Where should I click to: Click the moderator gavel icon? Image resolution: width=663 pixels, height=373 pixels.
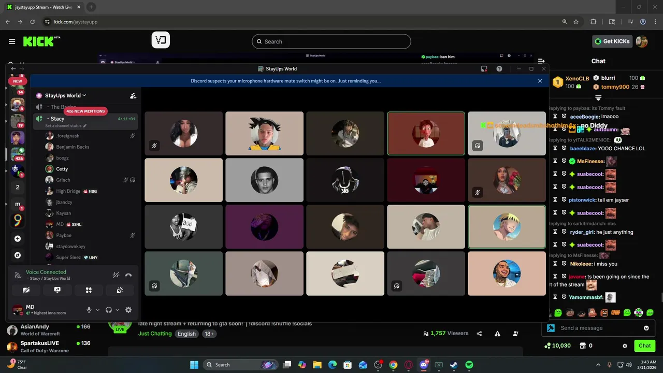click(x=551, y=328)
